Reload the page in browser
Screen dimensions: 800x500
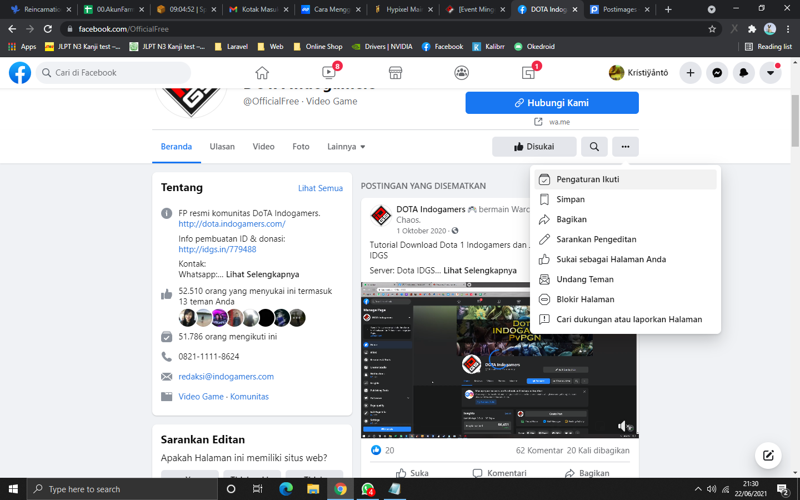pos(48,29)
